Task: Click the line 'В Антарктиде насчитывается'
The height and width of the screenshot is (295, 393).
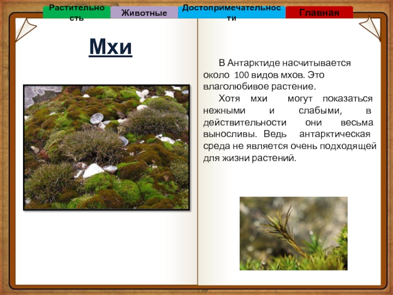Action: coord(284,63)
